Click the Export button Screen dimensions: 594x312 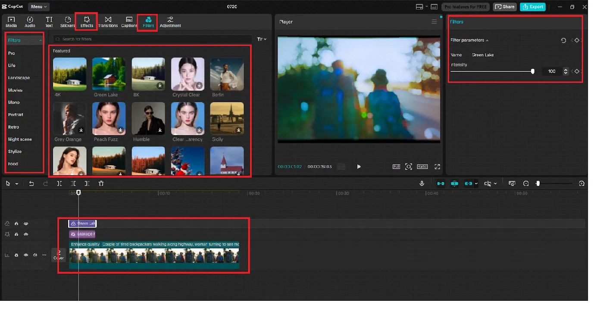[533, 7]
